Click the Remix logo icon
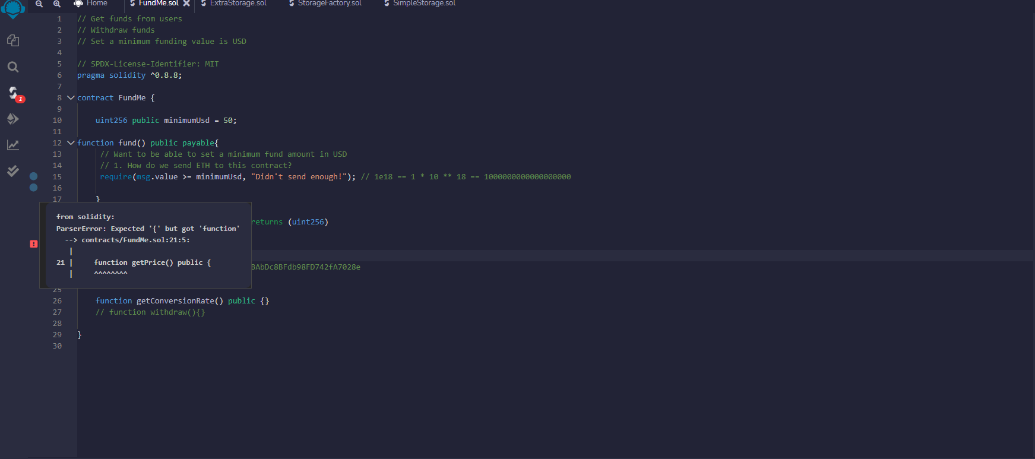The image size is (1035, 459). [13, 8]
